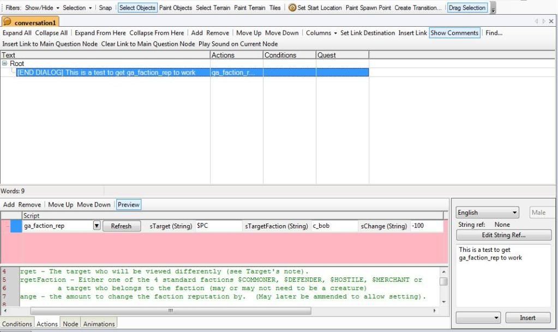Open the Columns dropdown menu
Screen dimensions: 558x332
[321, 33]
